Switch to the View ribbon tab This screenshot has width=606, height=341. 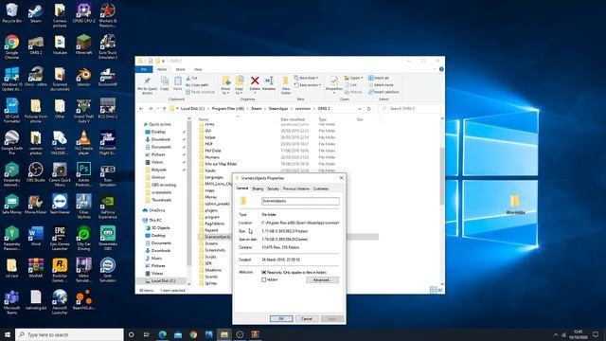(198, 69)
